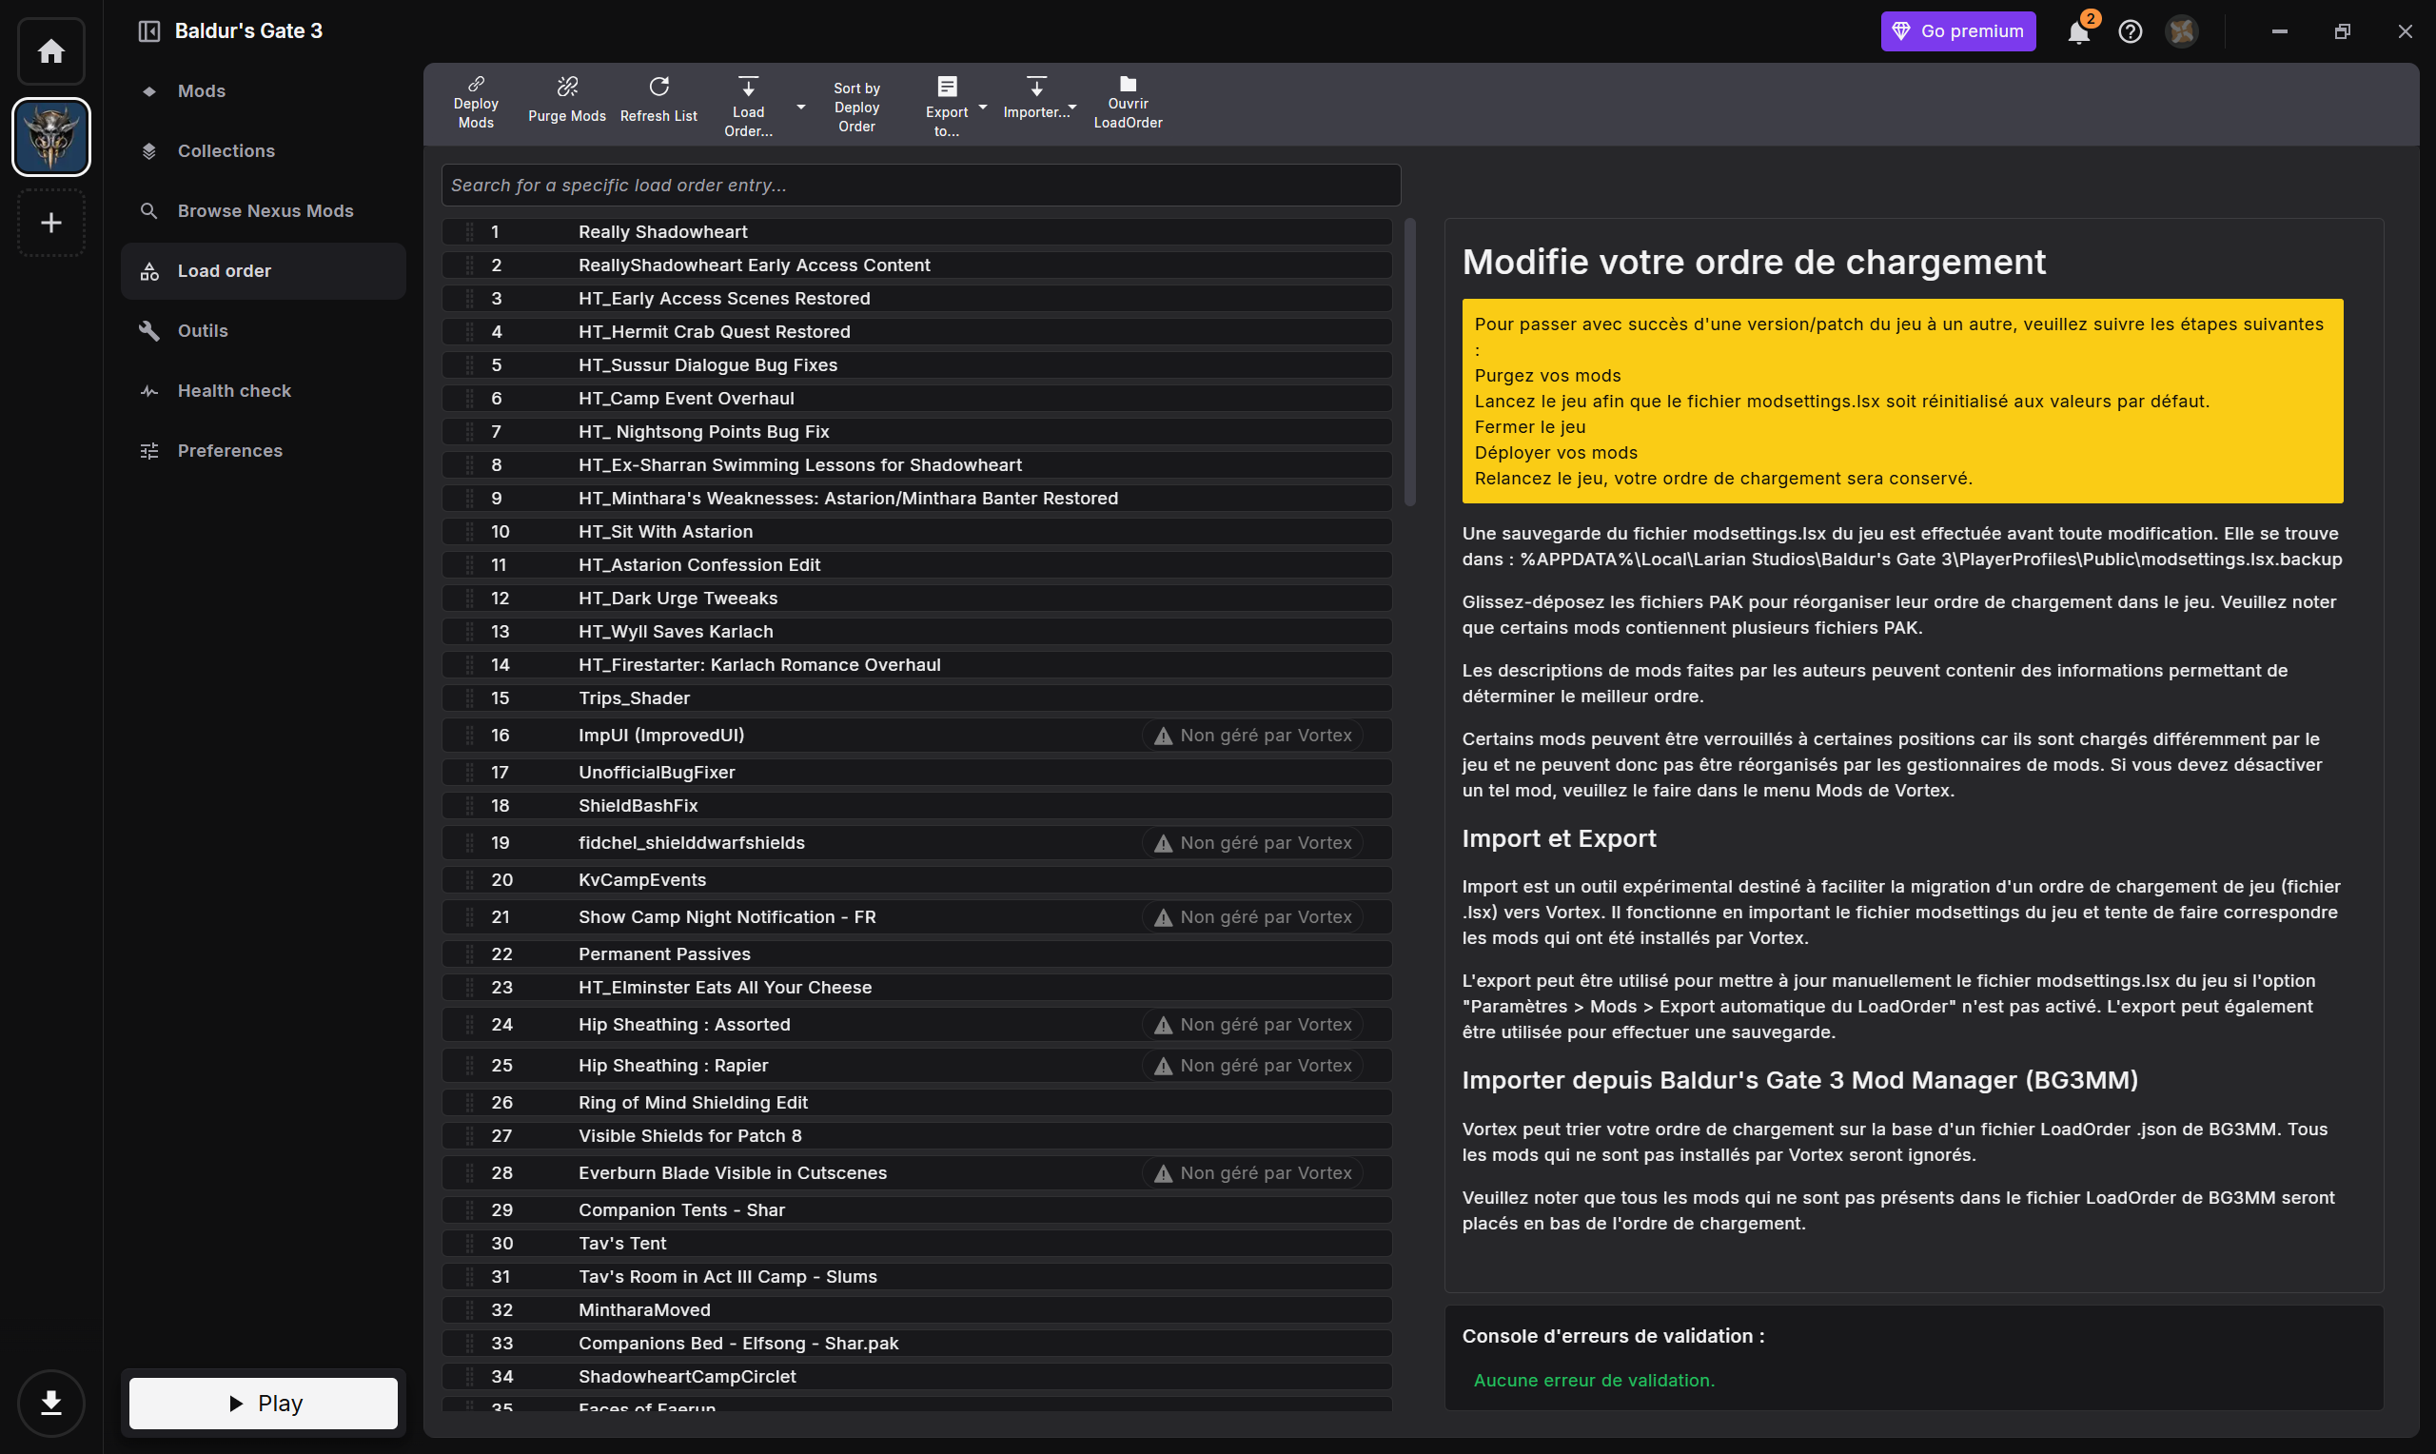2436x1454 pixels.
Task: Launch the game with the Play button
Action: point(264,1403)
